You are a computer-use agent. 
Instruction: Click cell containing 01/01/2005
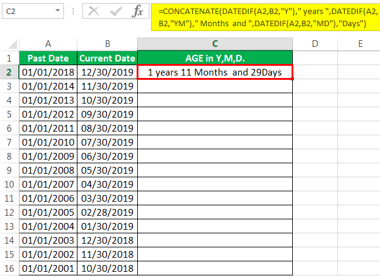[48, 212]
